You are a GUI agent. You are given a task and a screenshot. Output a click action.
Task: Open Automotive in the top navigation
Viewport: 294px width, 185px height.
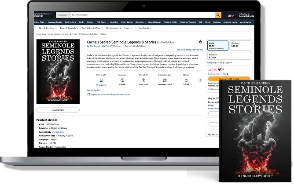click(246, 22)
